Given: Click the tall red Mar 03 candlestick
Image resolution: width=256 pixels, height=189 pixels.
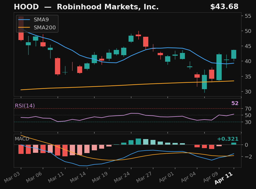Looking at the screenshot, I should [21, 28].
